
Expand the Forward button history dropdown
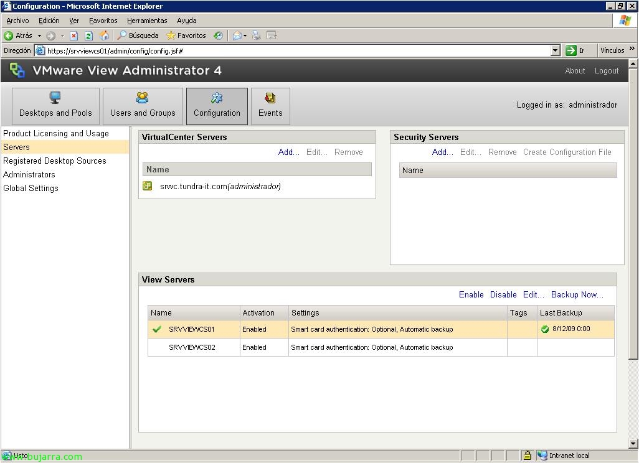click(62, 36)
